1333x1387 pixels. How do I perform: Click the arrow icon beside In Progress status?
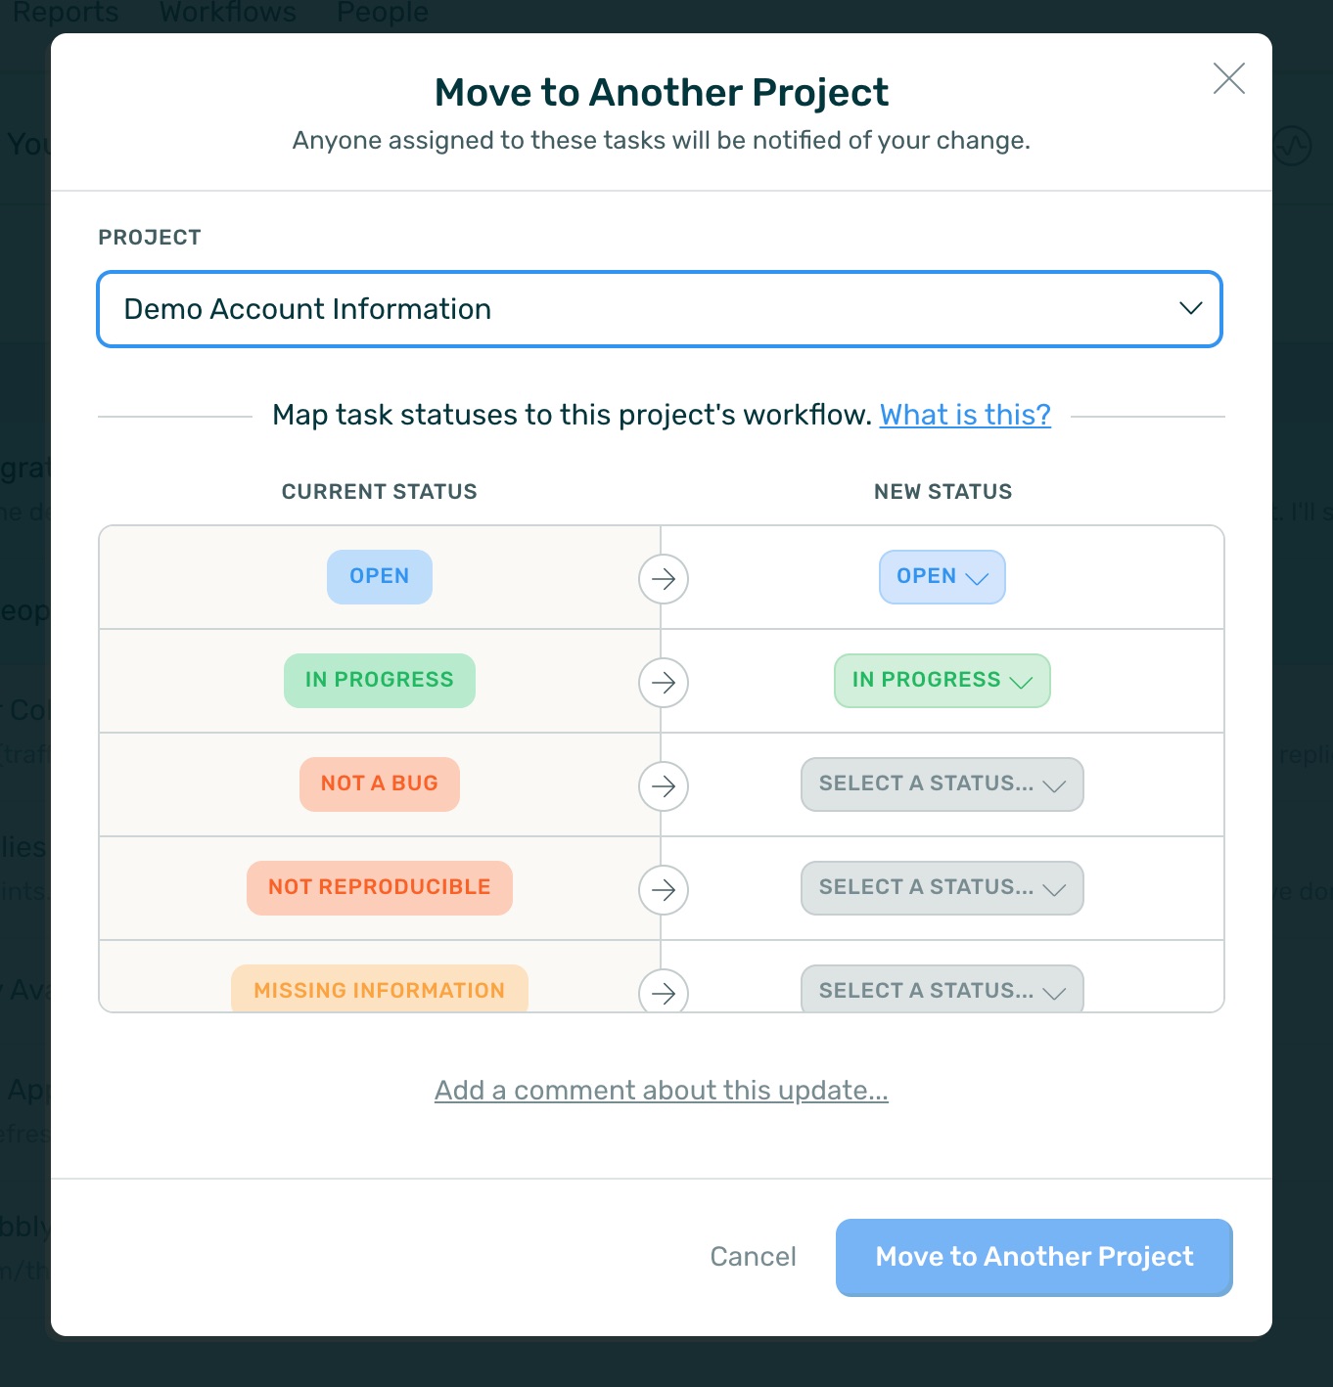point(664,682)
